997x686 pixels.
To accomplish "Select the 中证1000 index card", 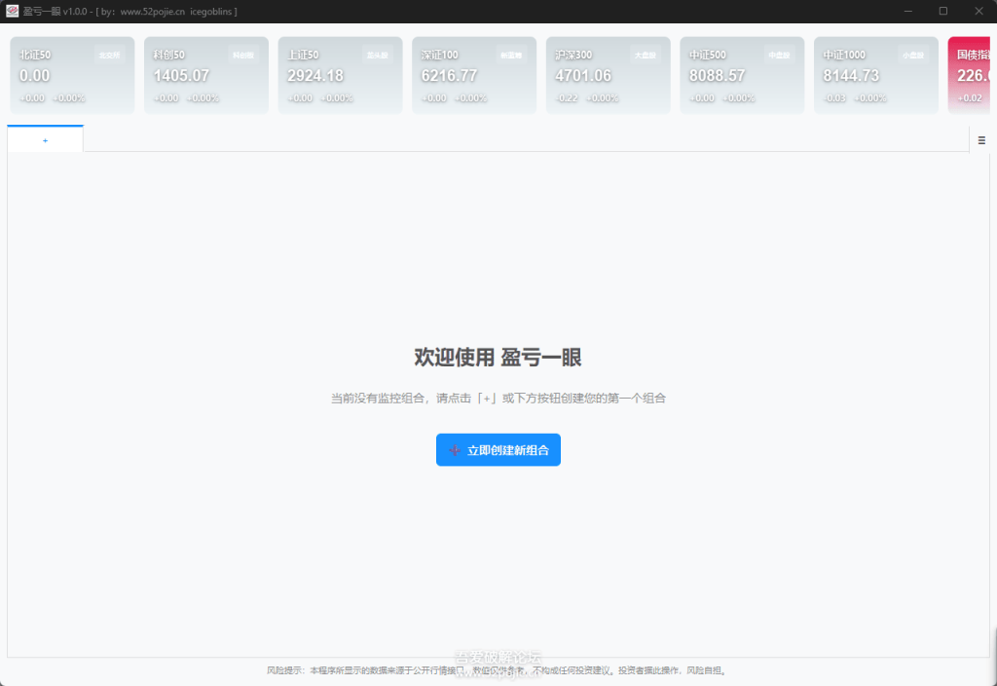I will pos(876,75).
